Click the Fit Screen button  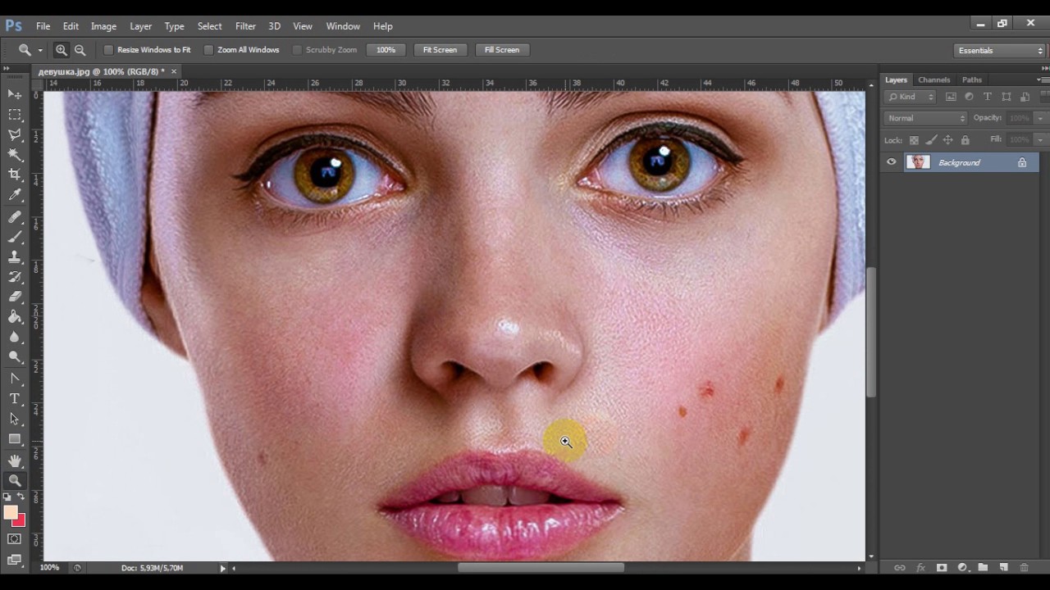440,50
